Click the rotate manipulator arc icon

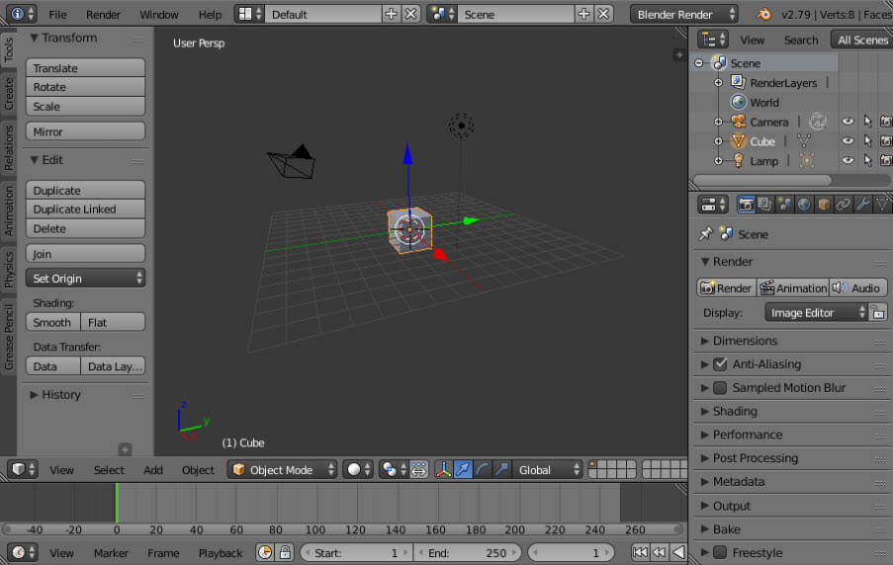click(x=483, y=469)
